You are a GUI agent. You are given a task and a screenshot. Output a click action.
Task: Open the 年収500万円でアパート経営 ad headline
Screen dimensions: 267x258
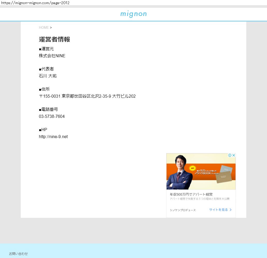(x=191, y=194)
